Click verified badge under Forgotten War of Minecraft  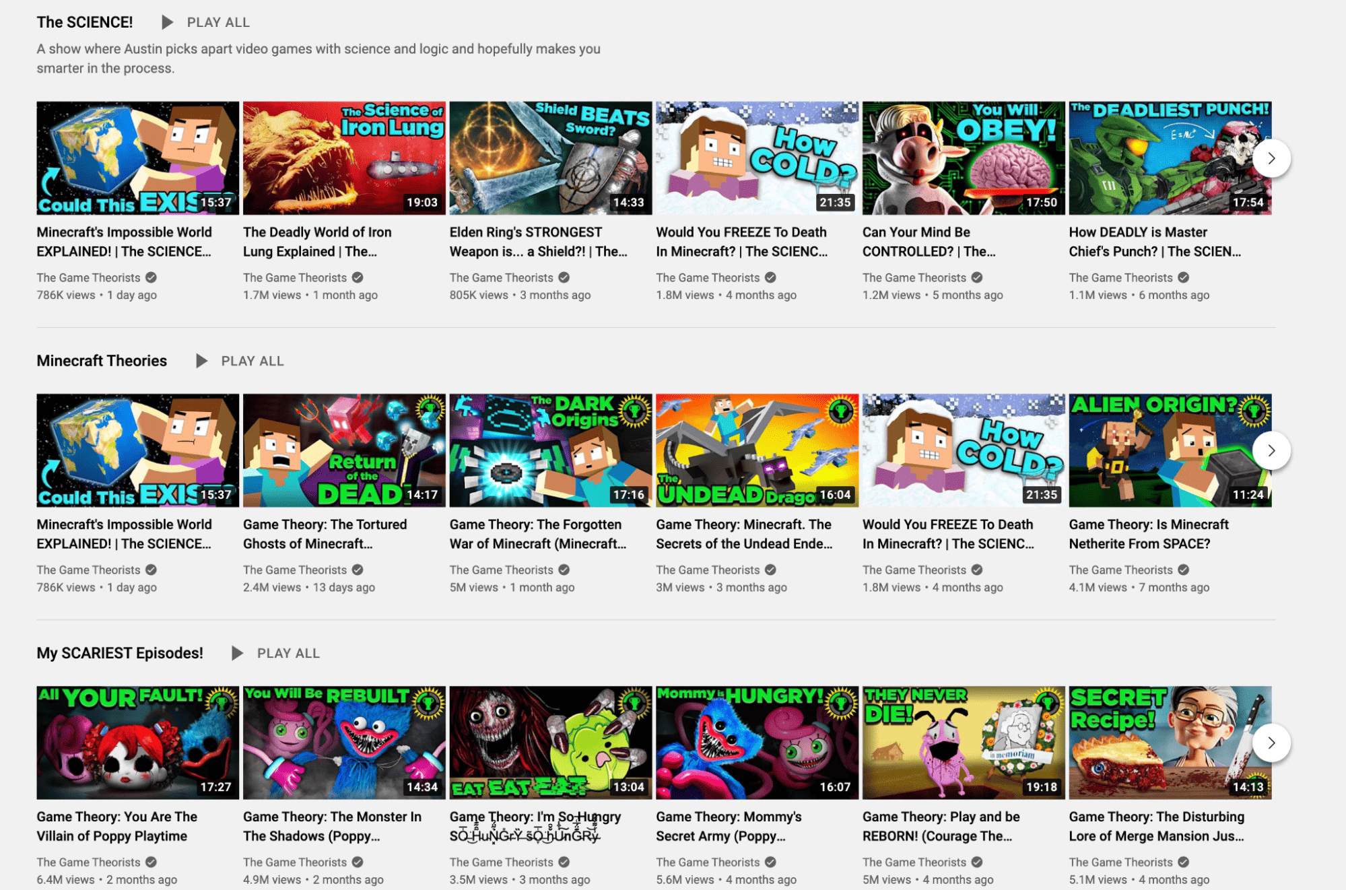564,570
